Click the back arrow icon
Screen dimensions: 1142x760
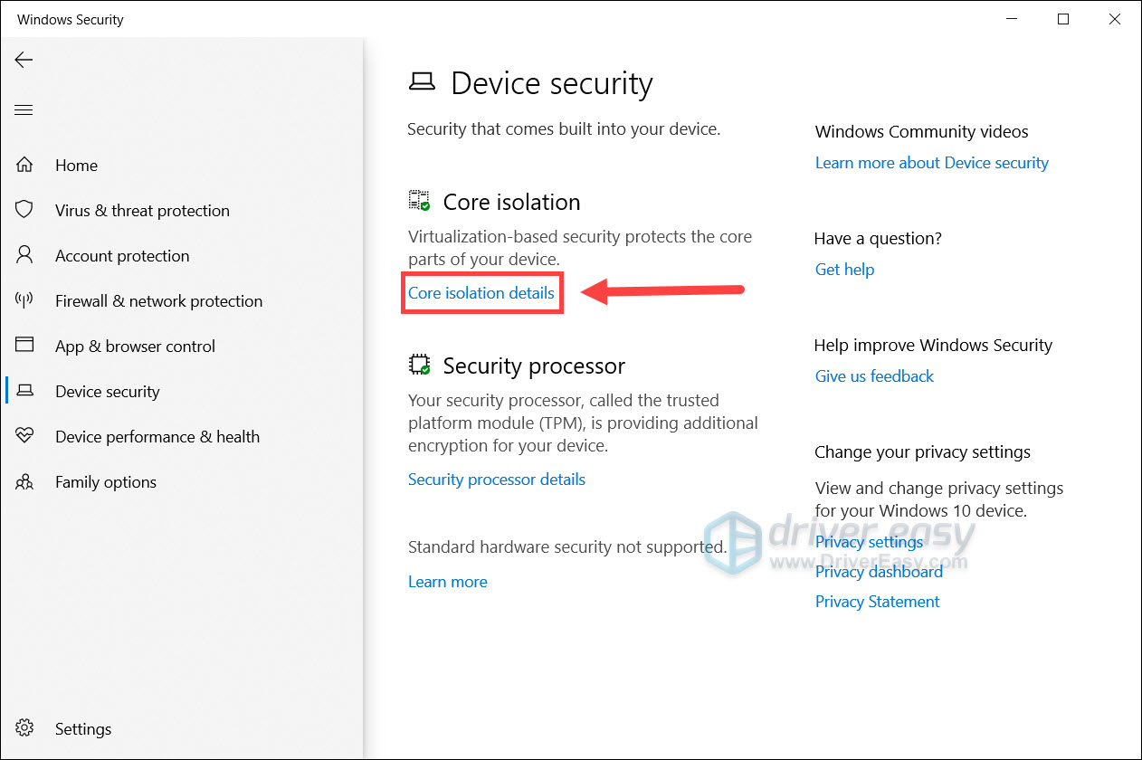pyautogui.click(x=24, y=60)
